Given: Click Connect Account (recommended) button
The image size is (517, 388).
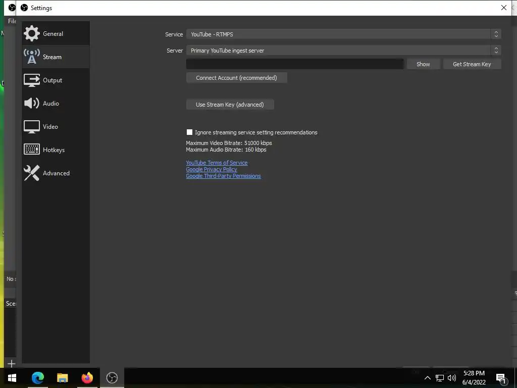Looking at the screenshot, I should (x=236, y=78).
